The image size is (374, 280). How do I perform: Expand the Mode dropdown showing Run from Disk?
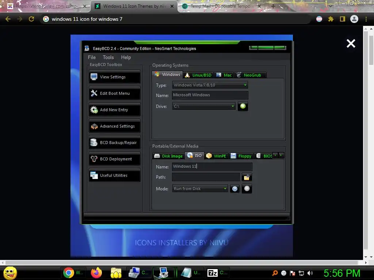point(200,188)
